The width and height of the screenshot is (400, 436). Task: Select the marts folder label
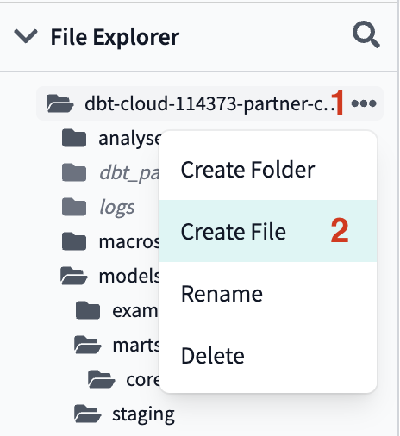(136, 346)
